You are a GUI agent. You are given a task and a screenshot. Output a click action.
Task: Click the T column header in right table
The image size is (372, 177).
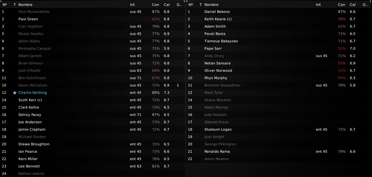(x=201, y=4)
